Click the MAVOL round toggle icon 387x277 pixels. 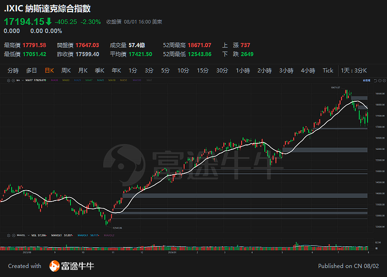point(13,235)
